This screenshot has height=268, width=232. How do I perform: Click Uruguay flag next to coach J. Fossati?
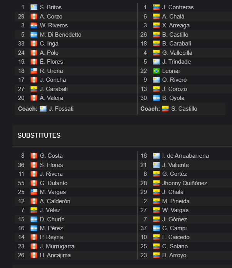click(43, 109)
